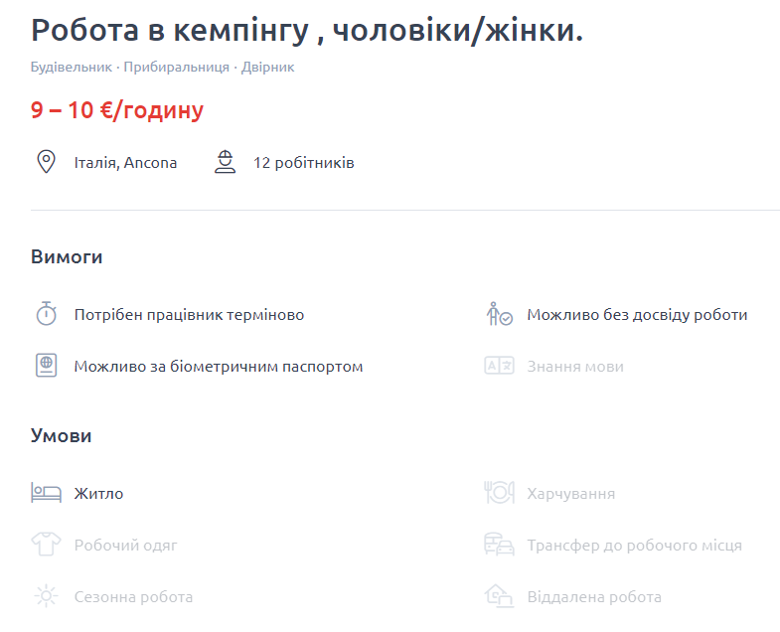Image resolution: width=780 pixels, height=632 pixels.
Task: Click the fork-and-plate meals icon
Action: coord(499,492)
